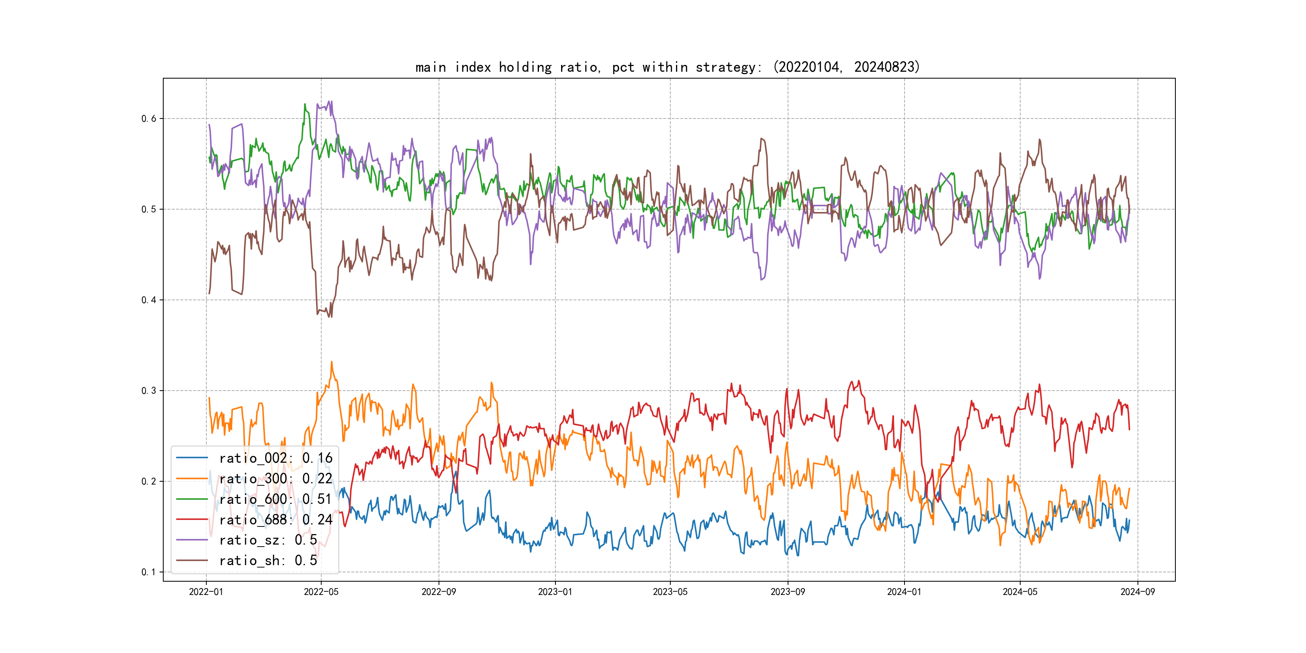Screen dimensions: 1306x653
Task: Click the orange line swatch in legend
Action: click(x=192, y=478)
